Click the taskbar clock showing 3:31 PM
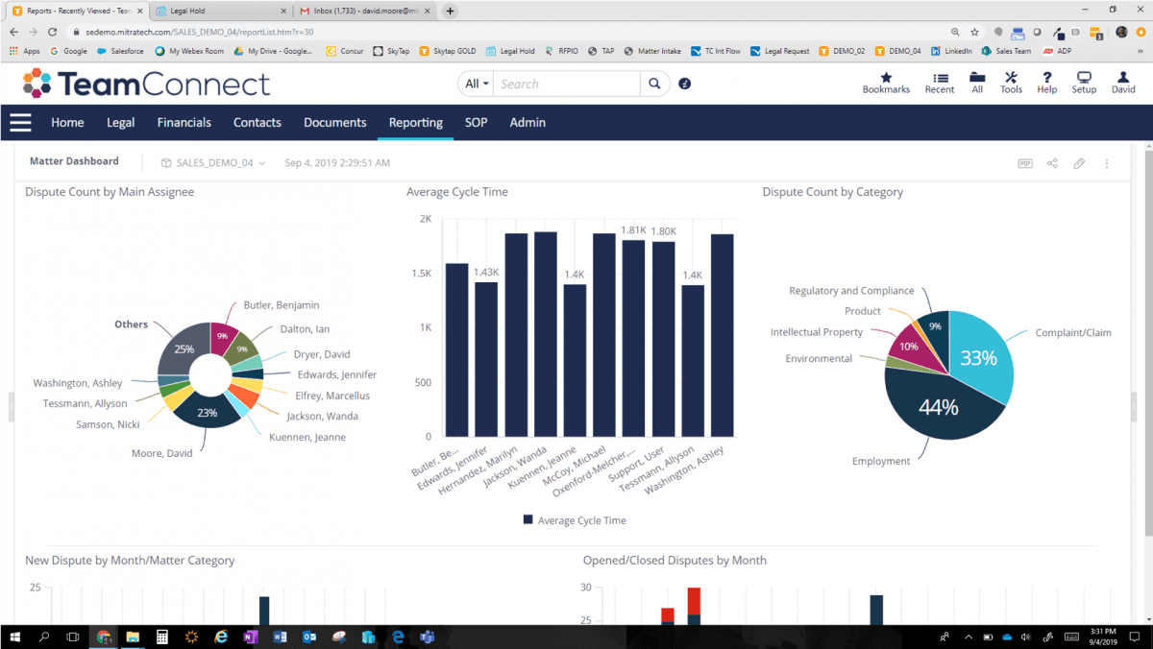The height and width of the screenshot is (649, 1153). pyautogui.click(x=1103, y=637)
